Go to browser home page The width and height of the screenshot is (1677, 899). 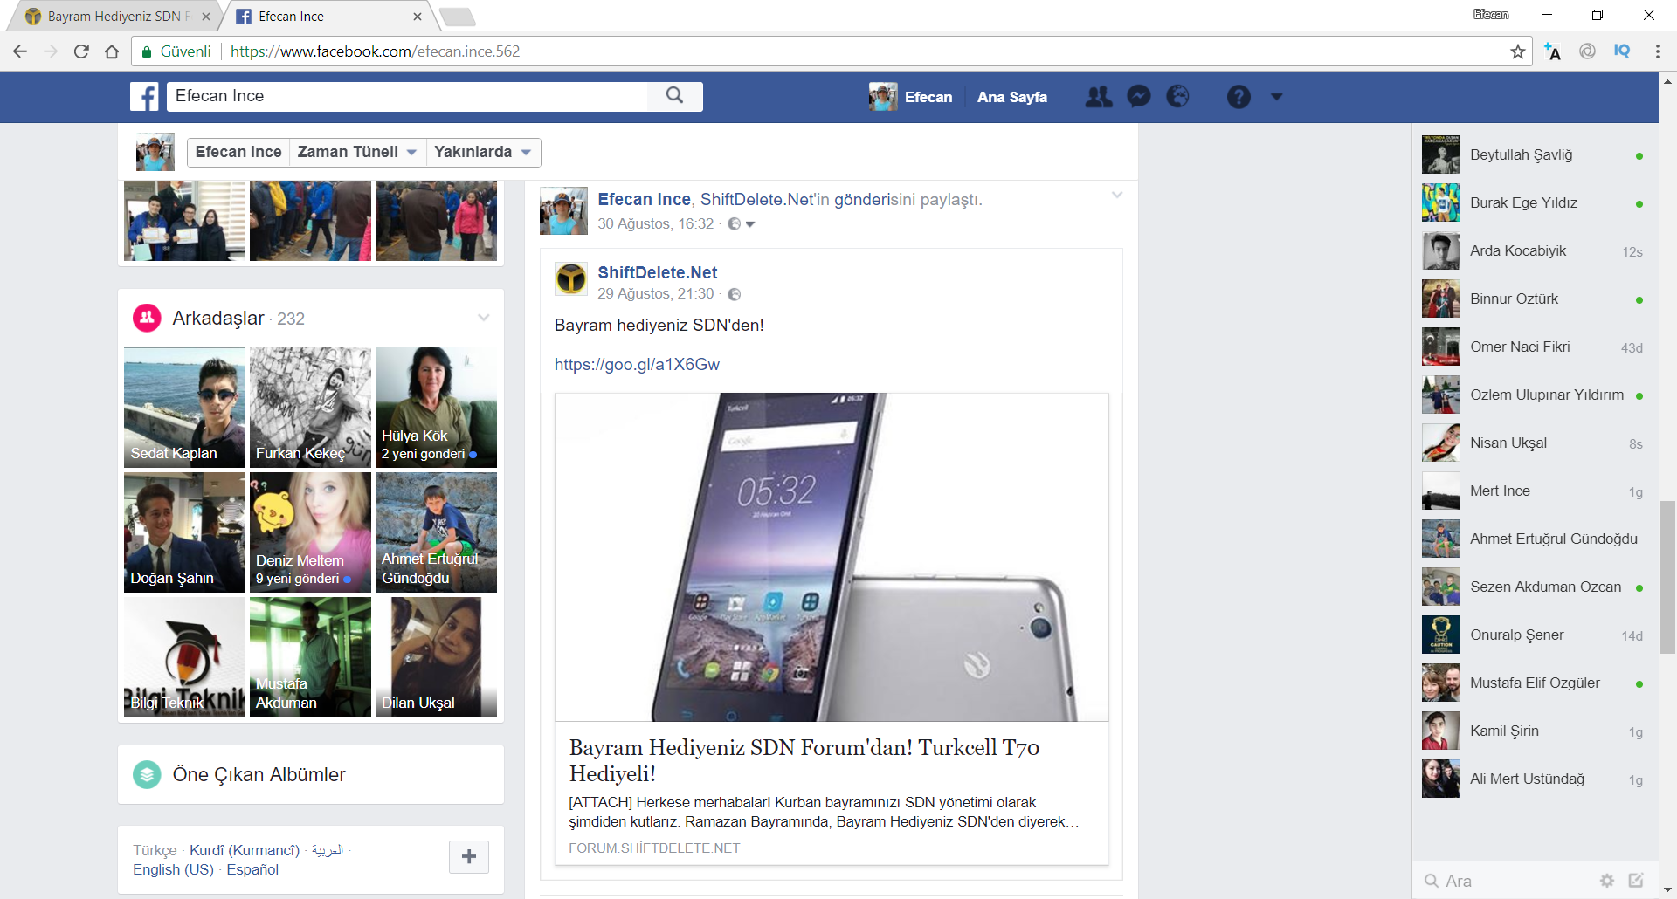coord(112,51)
